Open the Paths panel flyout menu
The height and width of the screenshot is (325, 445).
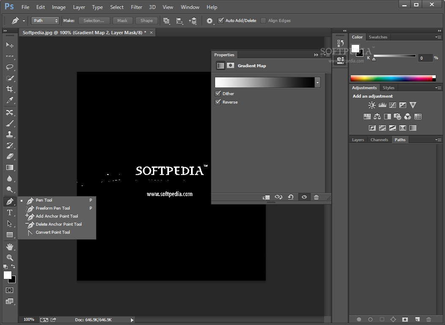tap(438, 139)
